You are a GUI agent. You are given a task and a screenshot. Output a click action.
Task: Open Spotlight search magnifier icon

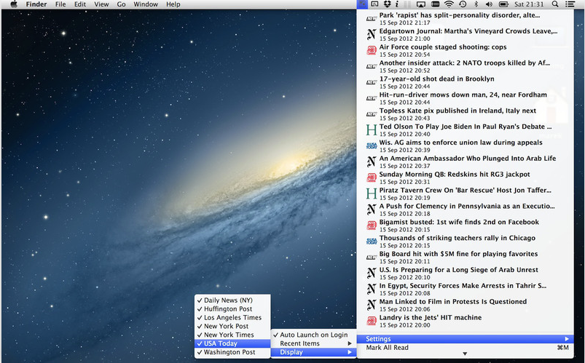[555, 4]
